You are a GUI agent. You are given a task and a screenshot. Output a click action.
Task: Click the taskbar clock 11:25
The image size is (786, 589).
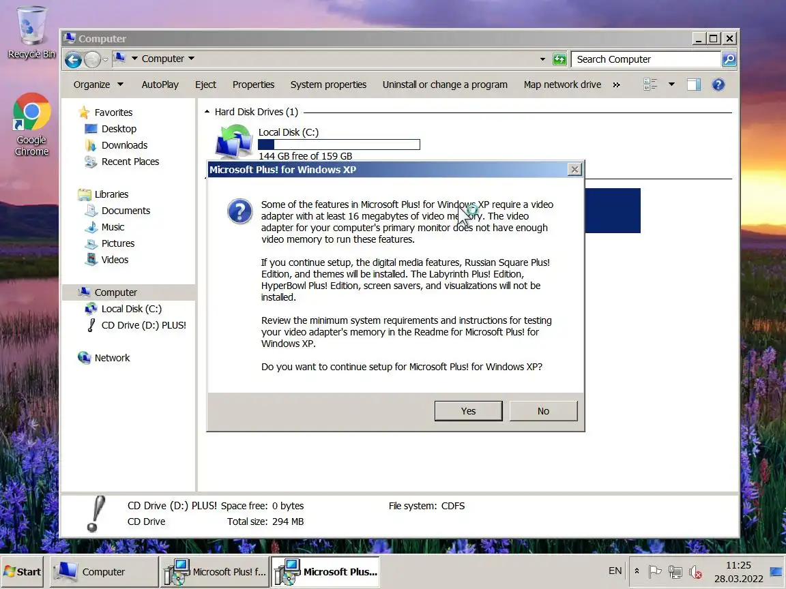click(x=738, y=565)
